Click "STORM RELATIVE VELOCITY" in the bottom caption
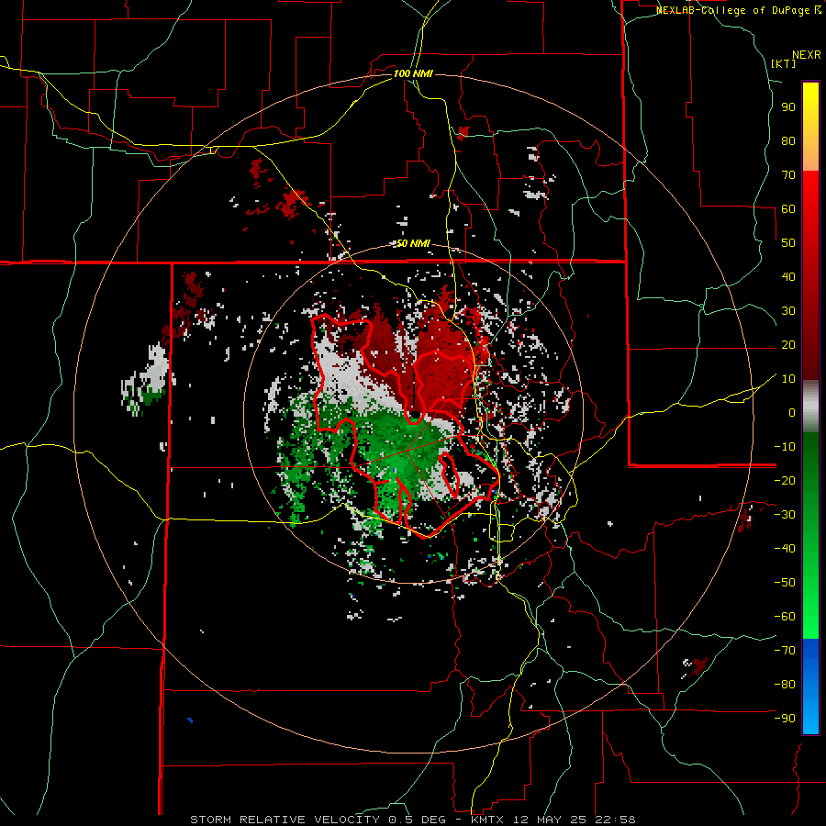826x826 pixels. pyautogui.click(x=285, y=820)
